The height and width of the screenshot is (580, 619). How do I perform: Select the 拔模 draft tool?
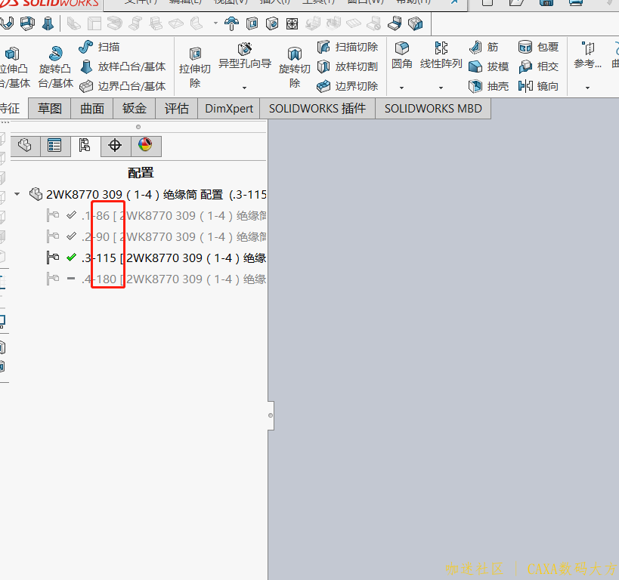tap(489, 66)
